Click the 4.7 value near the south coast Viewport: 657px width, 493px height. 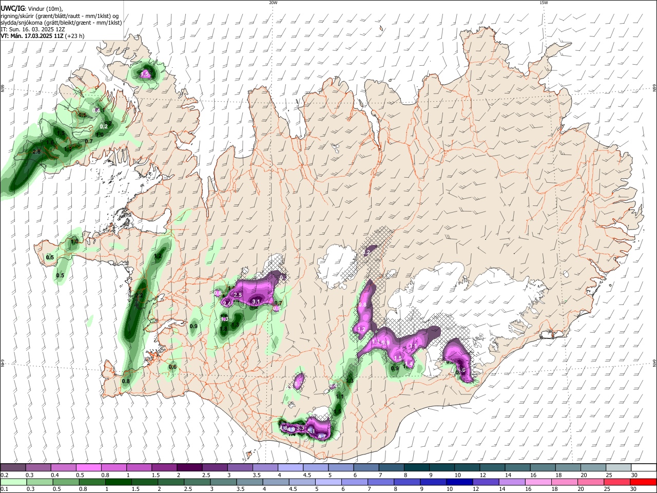click(322, 437)
